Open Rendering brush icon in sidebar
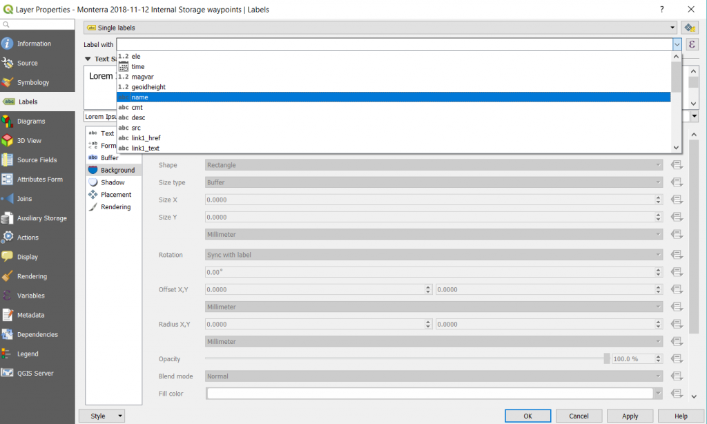Viewport: 707px width, 424px height. point(7,276)
